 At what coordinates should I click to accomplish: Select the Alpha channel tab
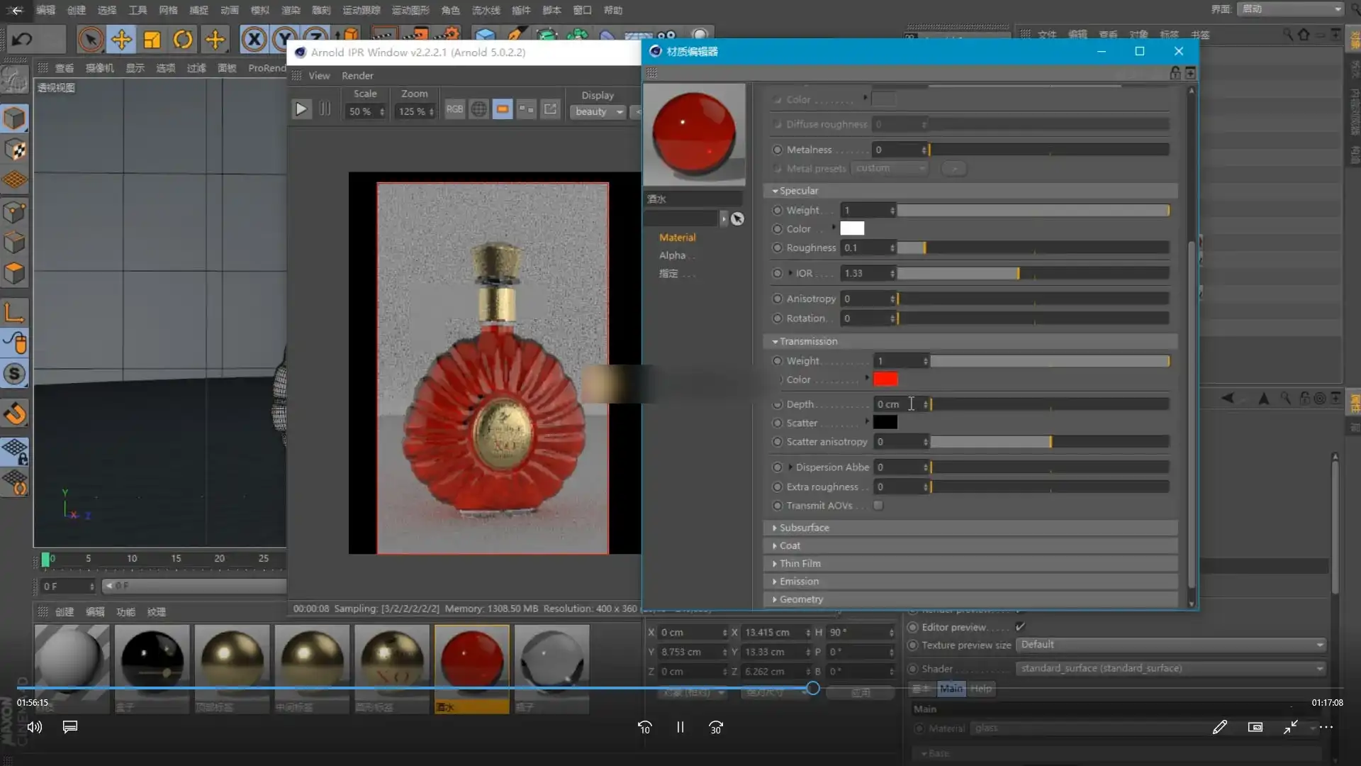672,255
